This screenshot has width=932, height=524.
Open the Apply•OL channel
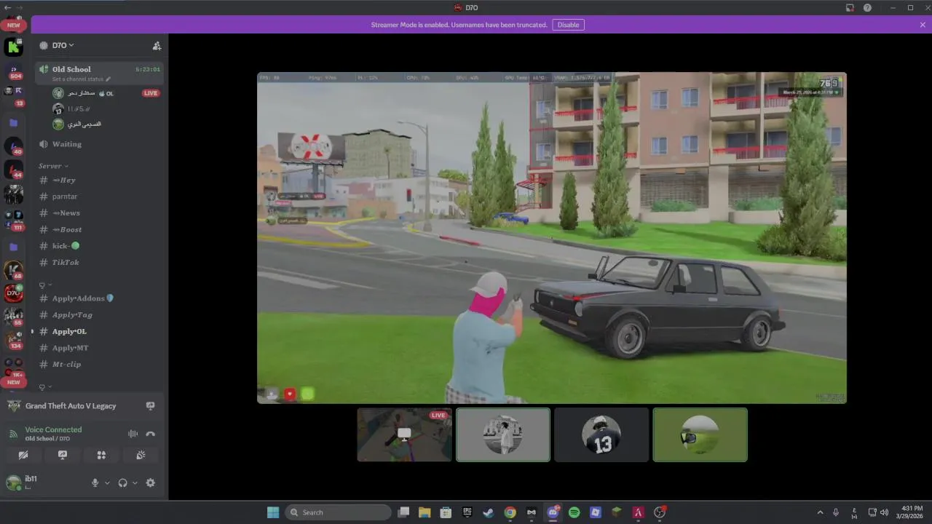pyautogui.click(x=100, y=331)
